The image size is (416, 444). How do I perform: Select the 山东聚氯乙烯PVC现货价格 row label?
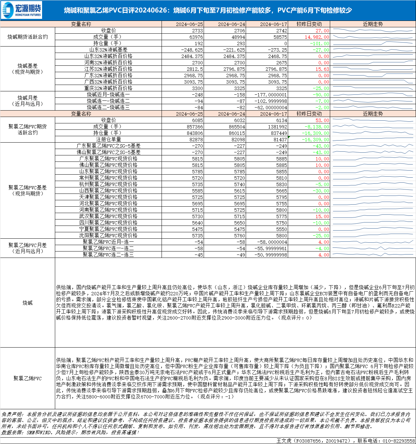pos(108,172)
